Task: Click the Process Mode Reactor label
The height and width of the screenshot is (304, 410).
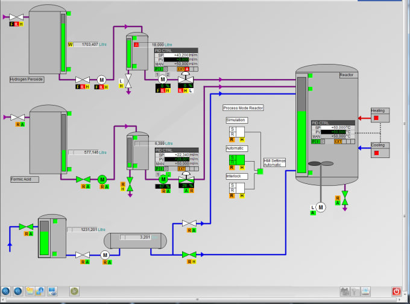Action: pyautogui.click(x=243, y=108)
